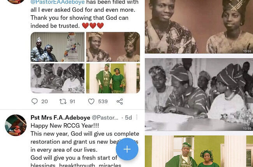View the wedding cake photo thumbnail
253x167 pixels.
coord(58,47)
